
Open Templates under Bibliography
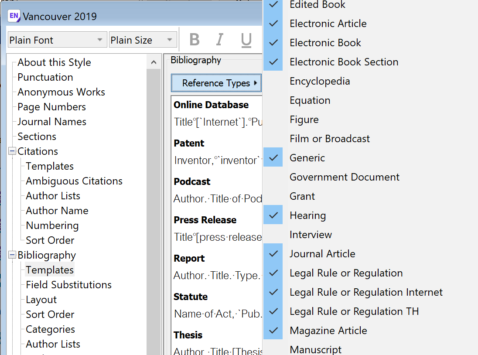click(50, 270)
